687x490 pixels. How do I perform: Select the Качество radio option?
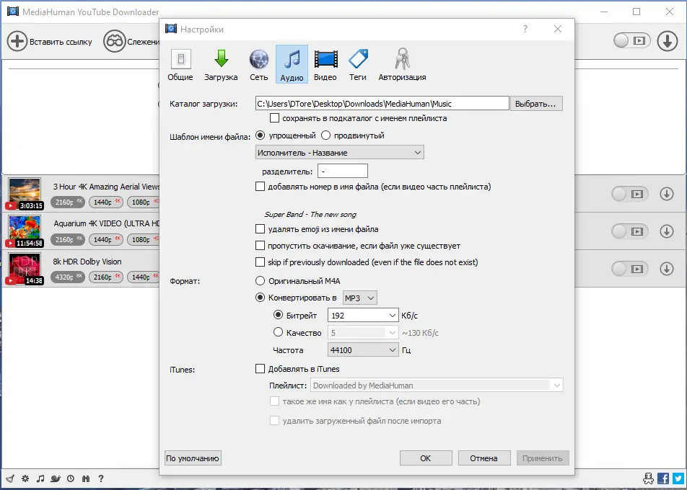[278, 332]
